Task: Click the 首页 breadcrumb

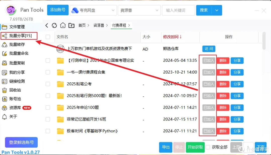Action: (82, 25)
